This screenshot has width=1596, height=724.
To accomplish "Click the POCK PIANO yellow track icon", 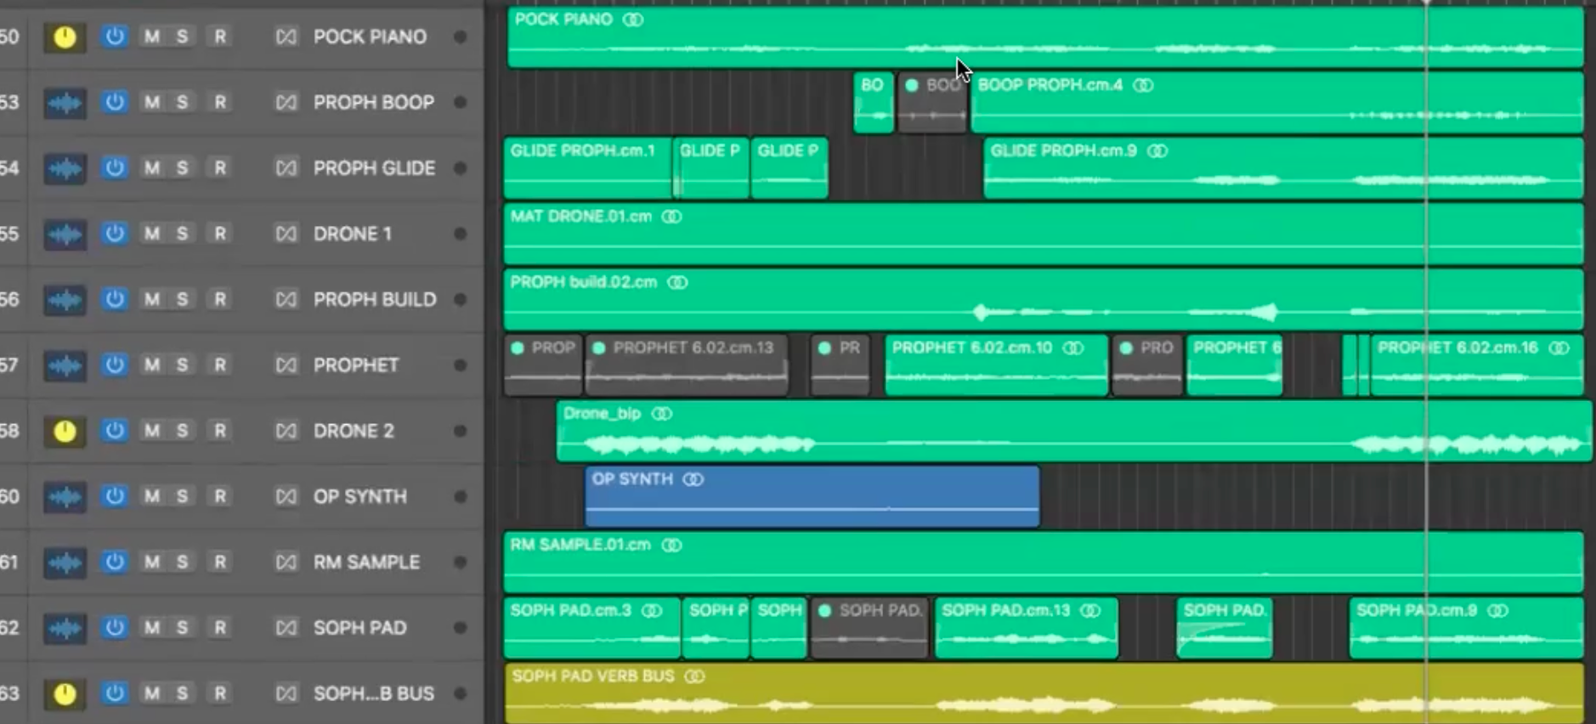I will coord(65,37).
